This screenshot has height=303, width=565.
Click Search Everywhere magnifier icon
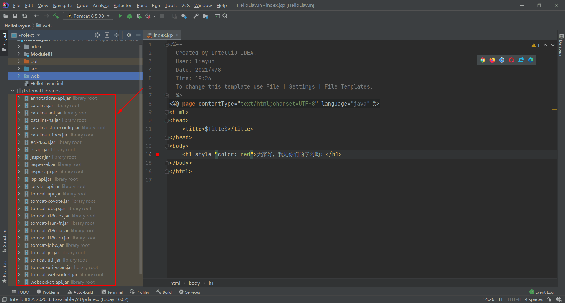[x=225, y=16]
